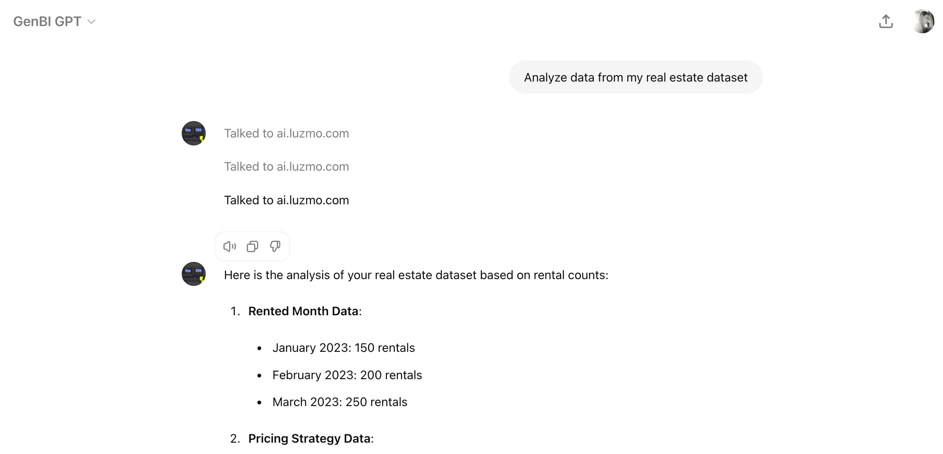Screen dimensions: 943x454
Task: Click the message action toolbar box
Action: click(252, 246)
